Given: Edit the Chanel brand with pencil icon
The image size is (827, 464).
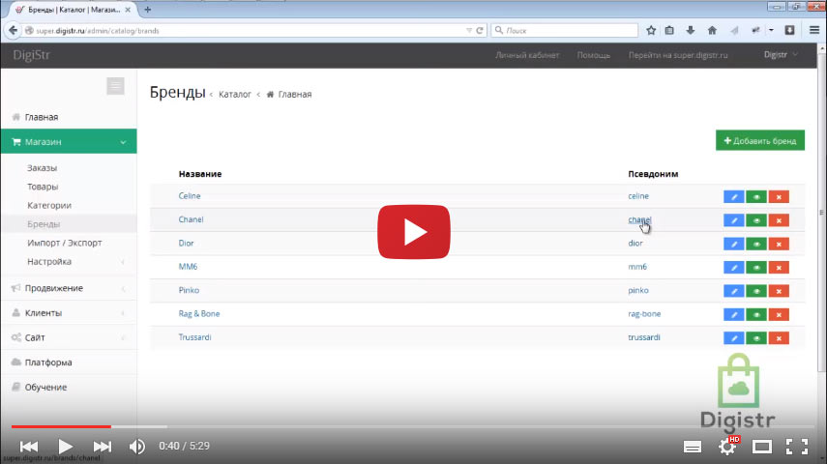Looking at the screenshot, I should tap(733, 220).
